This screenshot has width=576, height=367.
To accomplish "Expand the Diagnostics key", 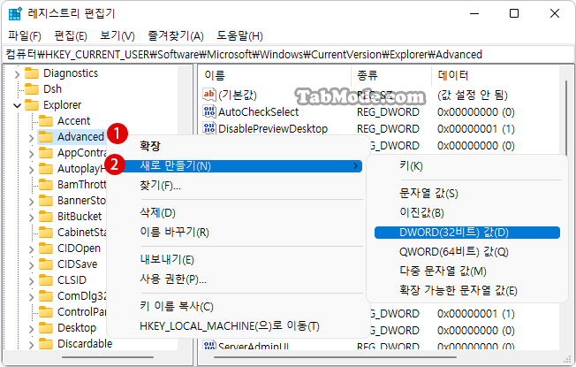I will (x=17, y=74).
